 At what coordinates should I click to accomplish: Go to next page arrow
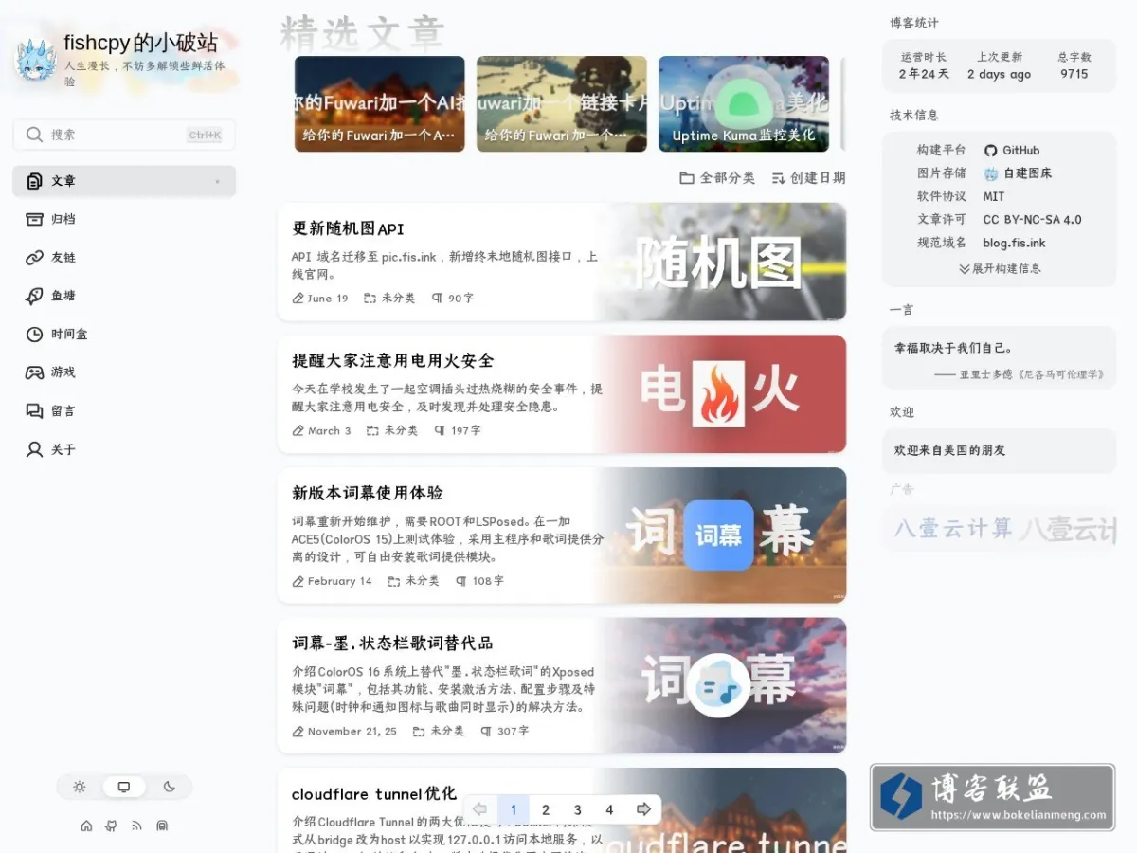coord(643,809)
